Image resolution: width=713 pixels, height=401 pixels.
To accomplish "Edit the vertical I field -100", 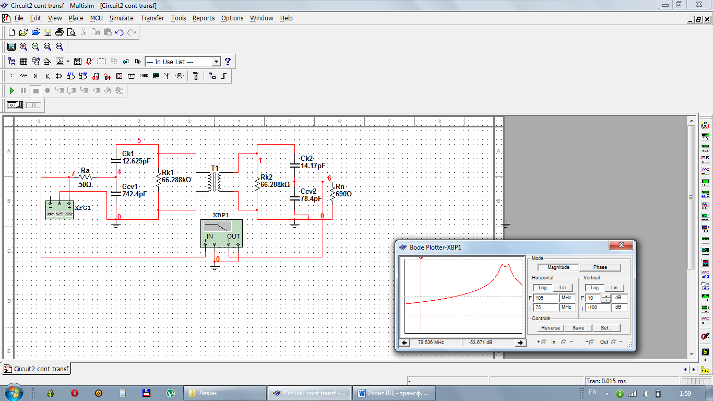I will (598, 308).
